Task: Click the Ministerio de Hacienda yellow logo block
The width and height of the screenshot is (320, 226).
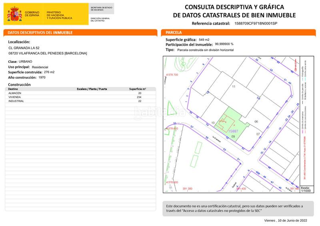Action: [x=59, y=15]
